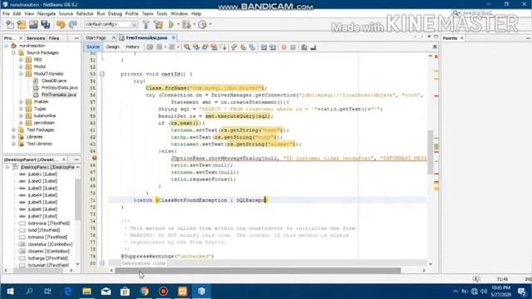
Task: Collapse the cariId method fold at line 53
Action: coord(101,74)
